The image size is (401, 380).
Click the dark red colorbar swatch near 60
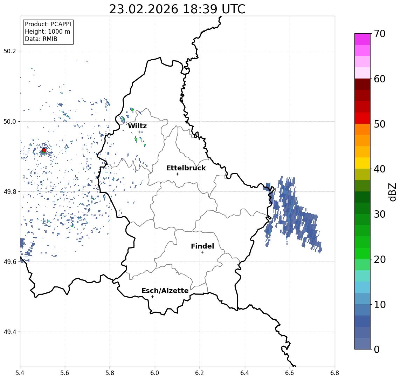point(362,84)
